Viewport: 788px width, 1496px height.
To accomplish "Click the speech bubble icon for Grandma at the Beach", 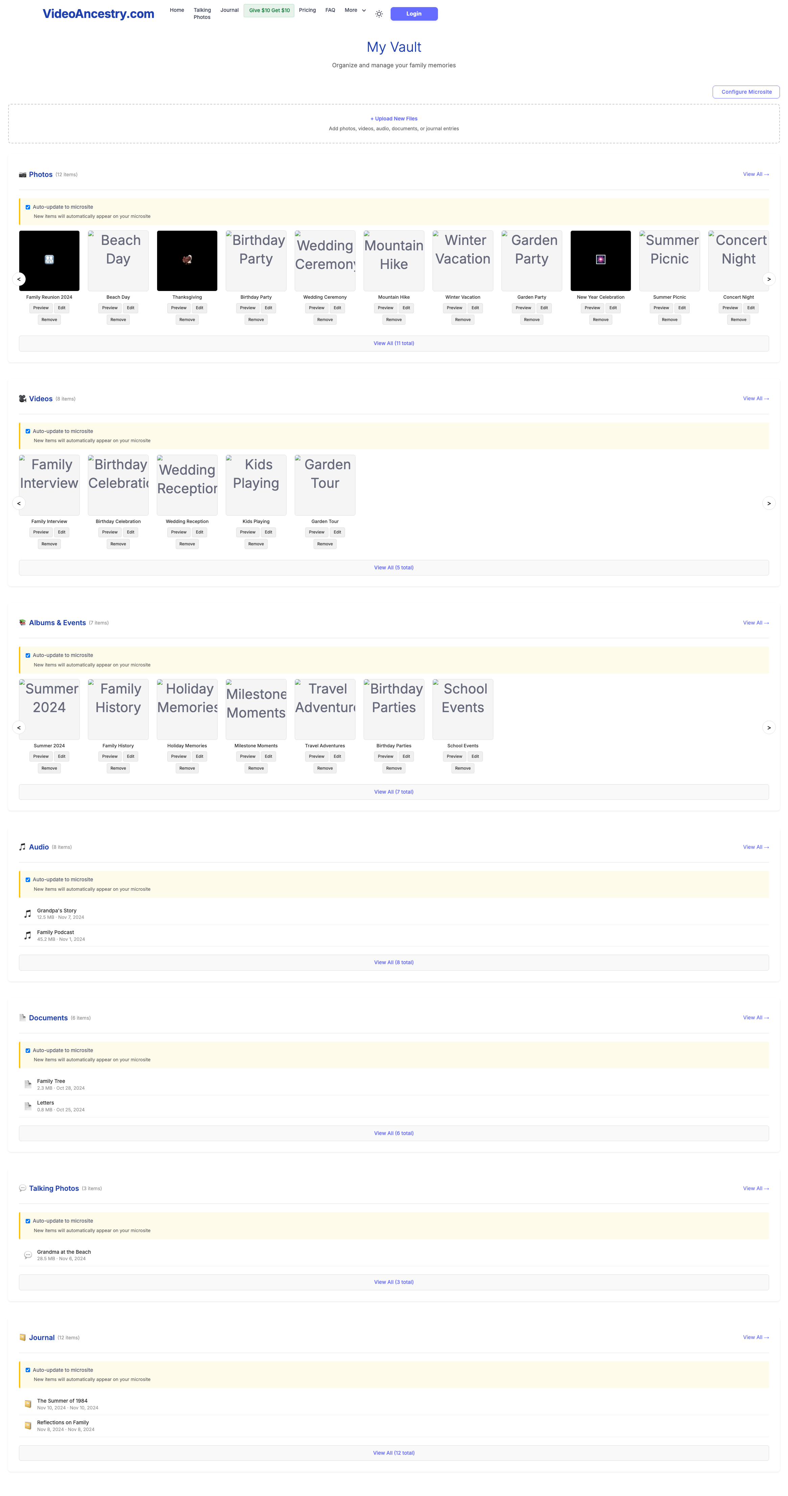I will [x=28, y=1255].
